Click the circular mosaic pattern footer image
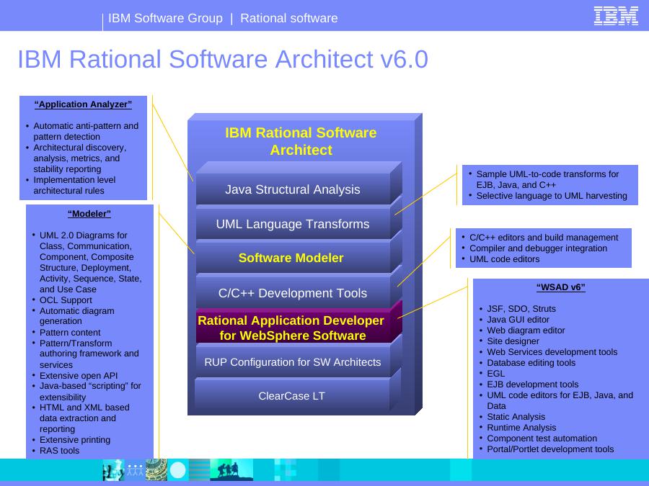 (156, 470)
